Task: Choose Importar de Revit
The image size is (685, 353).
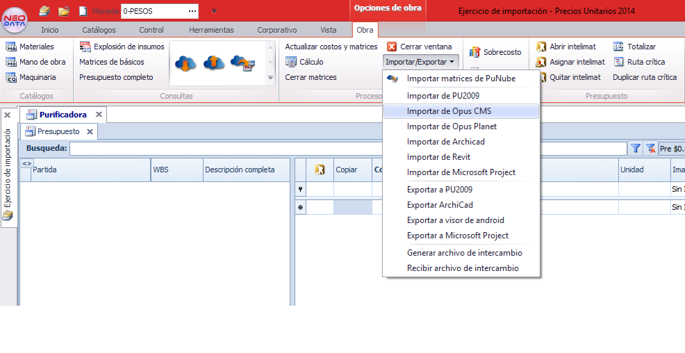Action: tap(461, 157)
